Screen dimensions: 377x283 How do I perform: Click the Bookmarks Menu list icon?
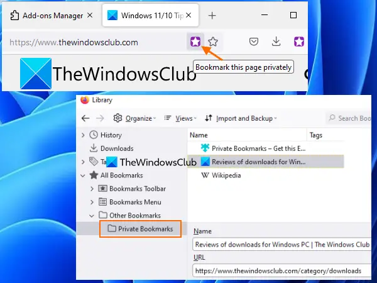[102, 202]
